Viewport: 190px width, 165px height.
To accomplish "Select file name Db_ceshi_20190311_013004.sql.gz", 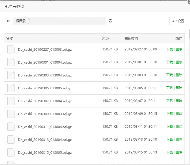I will (45, 127).
